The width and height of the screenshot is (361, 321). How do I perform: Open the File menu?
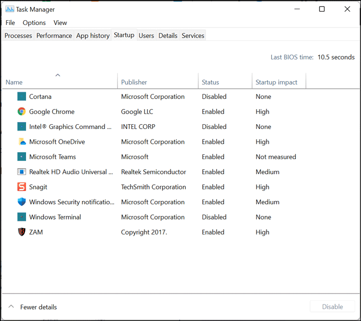[x=10, y=23]
